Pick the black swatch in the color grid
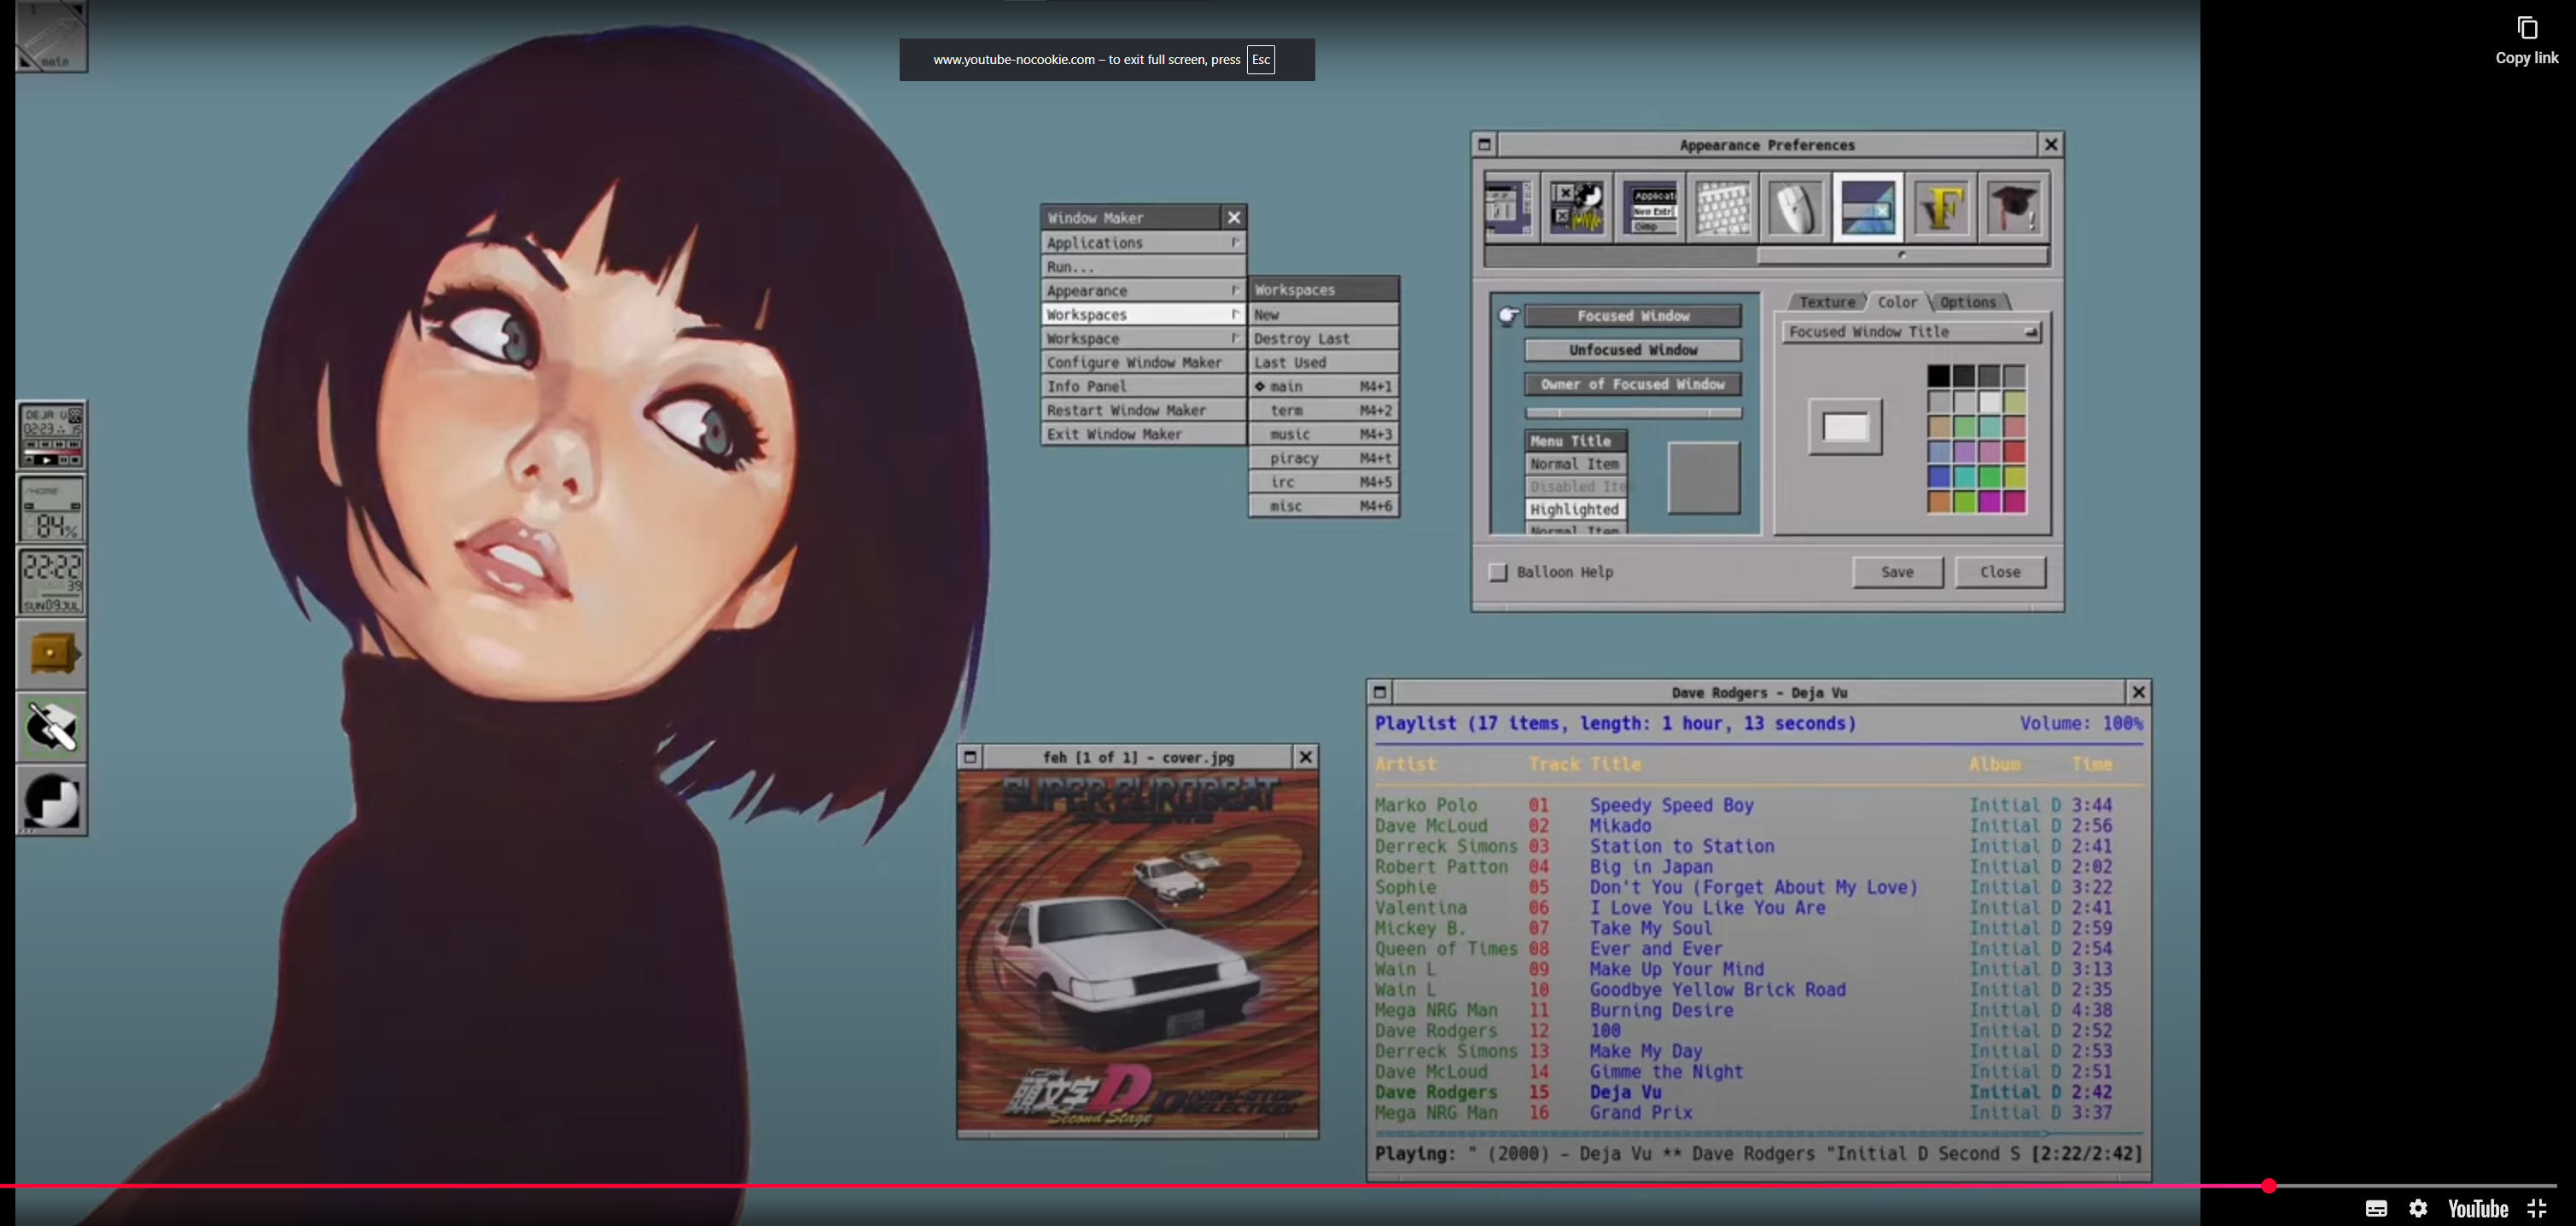Image resolution: width=2576 pixels, height=1226 pixels. 1938,376
